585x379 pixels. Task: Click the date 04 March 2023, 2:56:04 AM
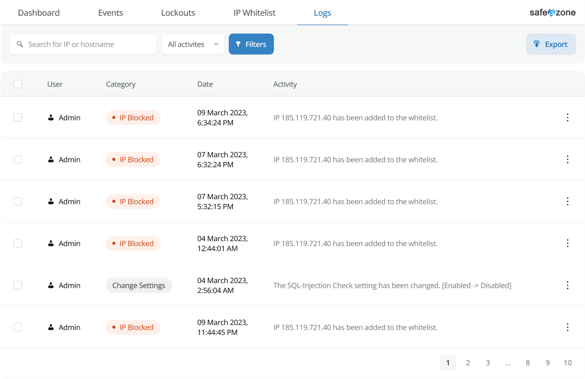pos(222,285)
